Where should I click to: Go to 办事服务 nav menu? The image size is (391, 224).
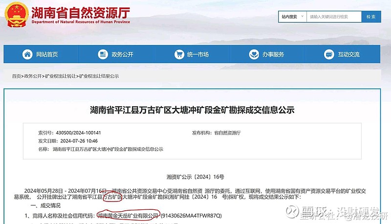click(x=267, y=54)
